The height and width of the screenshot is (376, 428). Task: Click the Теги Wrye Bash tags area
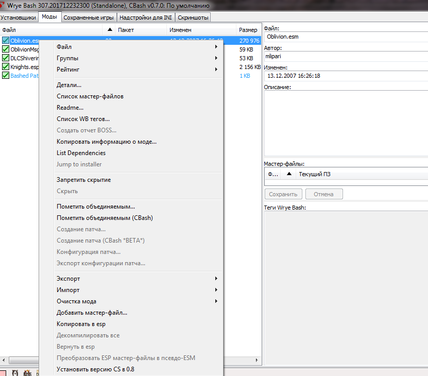[x=346, y=288]
